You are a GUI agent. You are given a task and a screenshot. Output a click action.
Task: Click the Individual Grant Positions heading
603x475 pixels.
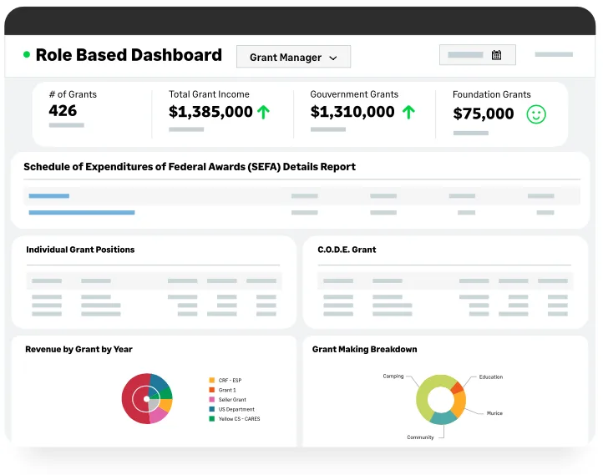[80, 250]
